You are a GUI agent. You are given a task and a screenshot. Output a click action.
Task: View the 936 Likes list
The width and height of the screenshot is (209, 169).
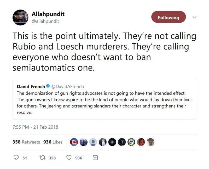click(53, 142)
